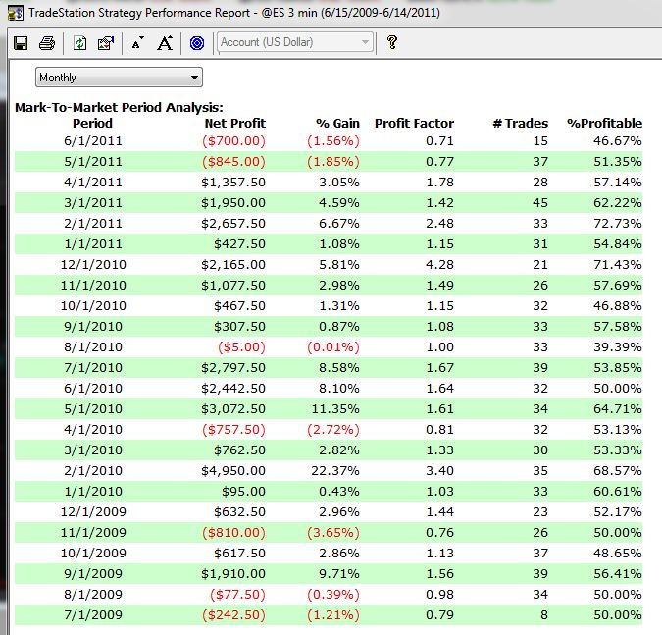Open help via question mark icon
This screenshot has width=662, height=635.
(x=391, y=42)
